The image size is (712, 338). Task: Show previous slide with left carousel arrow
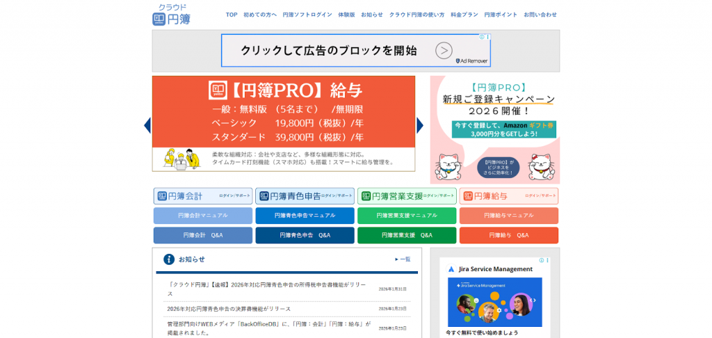[147, 125]
